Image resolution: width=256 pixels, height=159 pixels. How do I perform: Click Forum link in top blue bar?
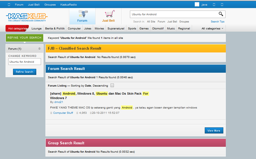19,5
